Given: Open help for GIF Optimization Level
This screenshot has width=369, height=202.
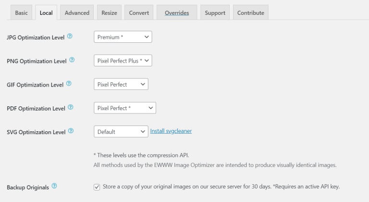Looking at the screenshot, I should pos(69,83).
